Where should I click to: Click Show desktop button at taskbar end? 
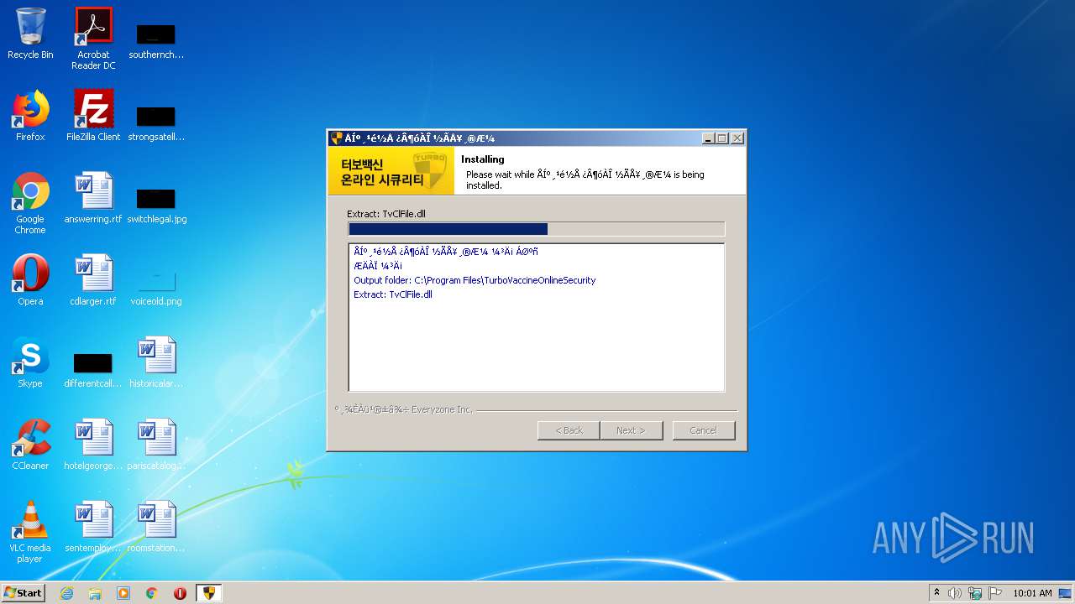coord(1066,593)
